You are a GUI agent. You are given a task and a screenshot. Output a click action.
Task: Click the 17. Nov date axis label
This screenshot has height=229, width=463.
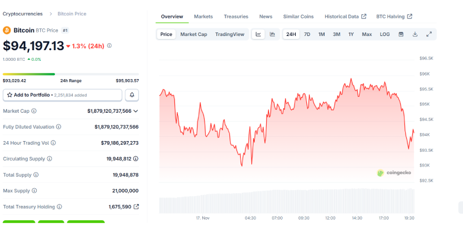click(x=203, y=218)
